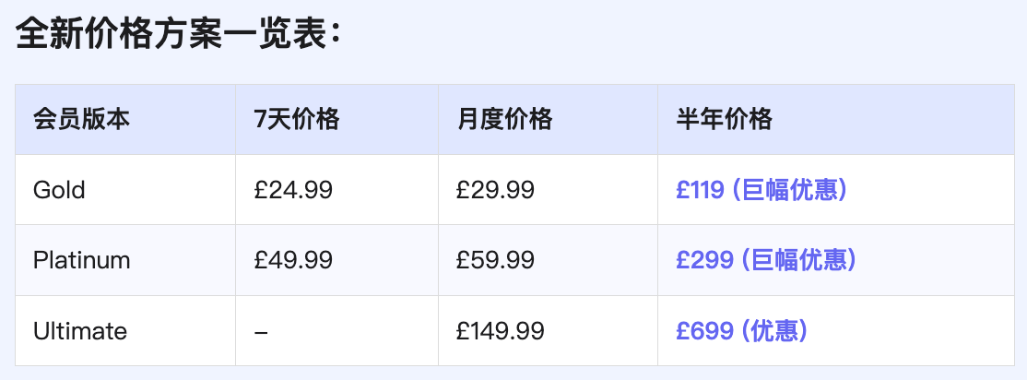Click the 会员版本 column header

(x=81, y=120)
